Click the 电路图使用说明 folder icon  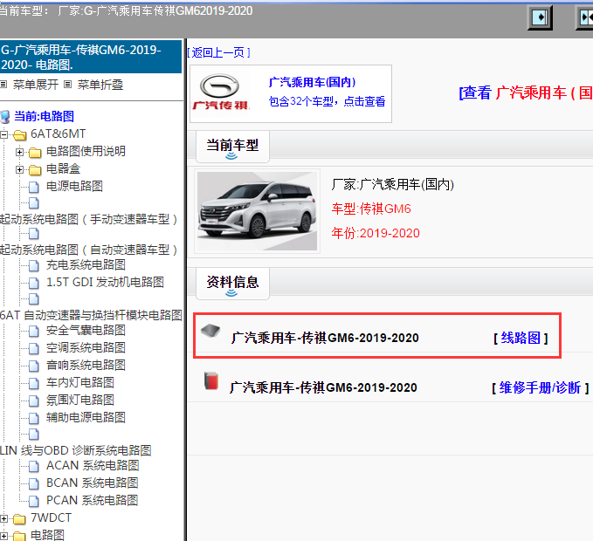click(35, 152)
